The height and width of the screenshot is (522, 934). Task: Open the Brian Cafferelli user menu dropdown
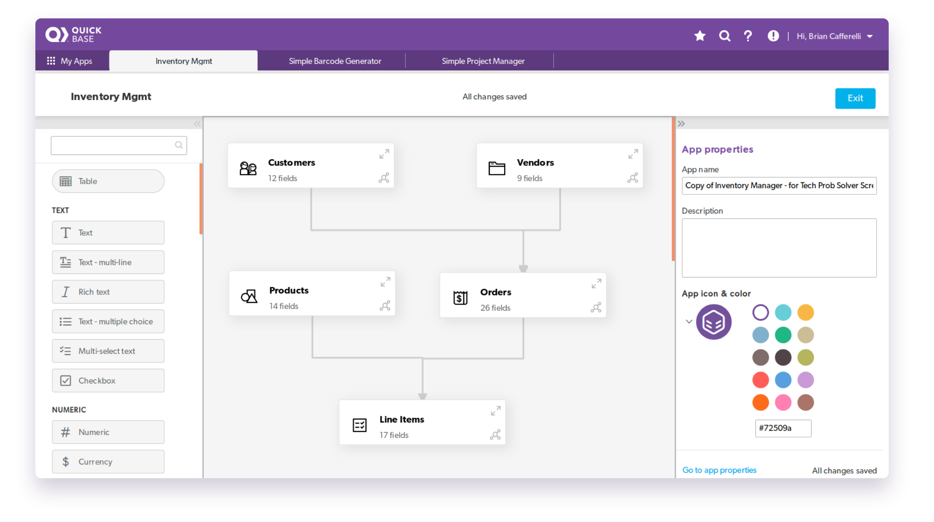point(869,37)
